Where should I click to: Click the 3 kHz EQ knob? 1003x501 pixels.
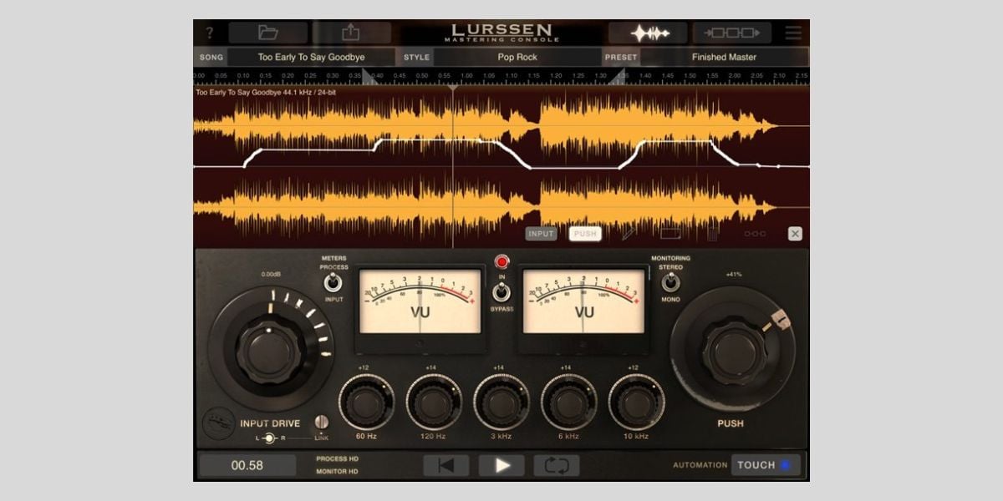(501, 402)
